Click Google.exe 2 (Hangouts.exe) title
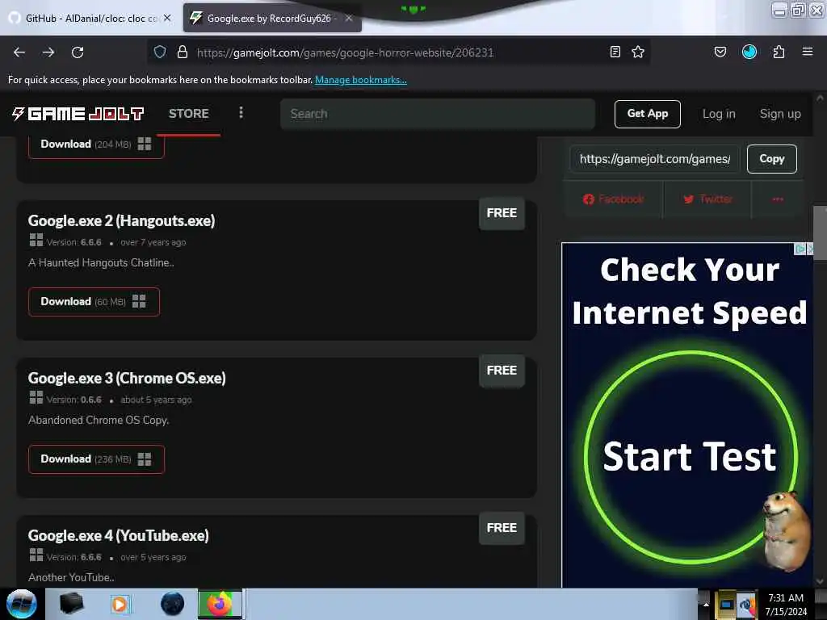Image resolution: width=827 pixels, height=620 pixels. tap(121, 221)
